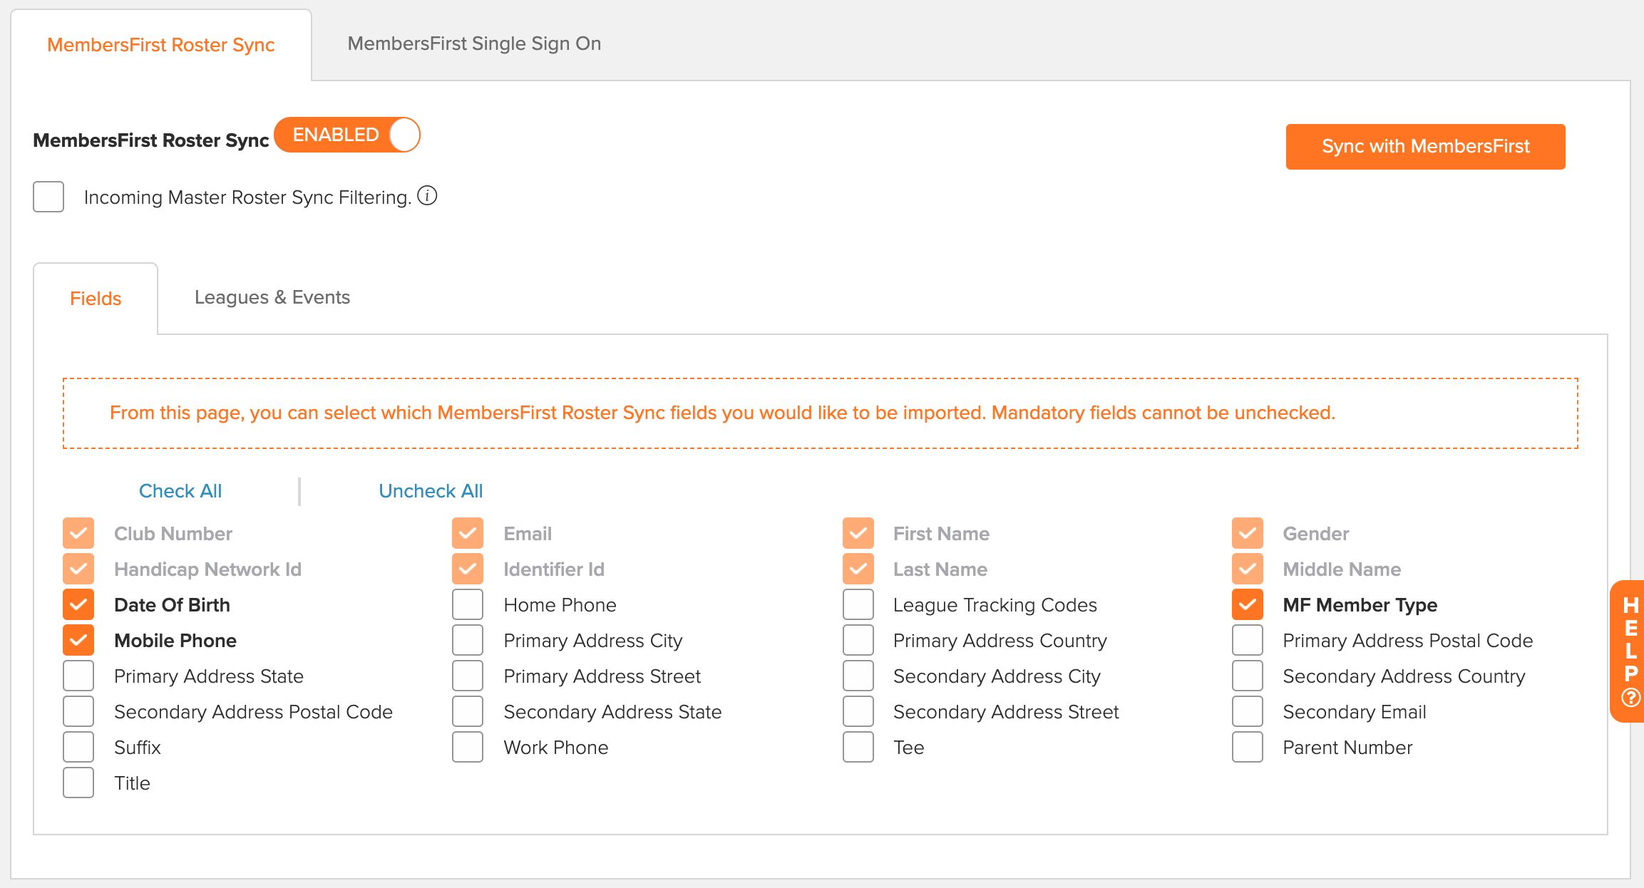Click the info icon next to Sync Filtering

click(x=427, y=195)
